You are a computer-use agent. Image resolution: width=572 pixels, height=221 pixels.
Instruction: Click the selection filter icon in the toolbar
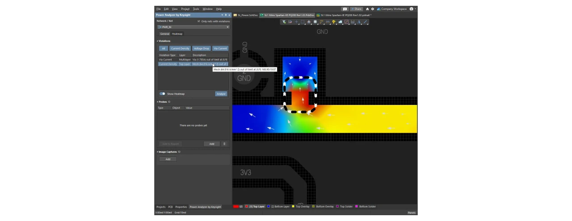pyautogui.click(x=284, y=22)
